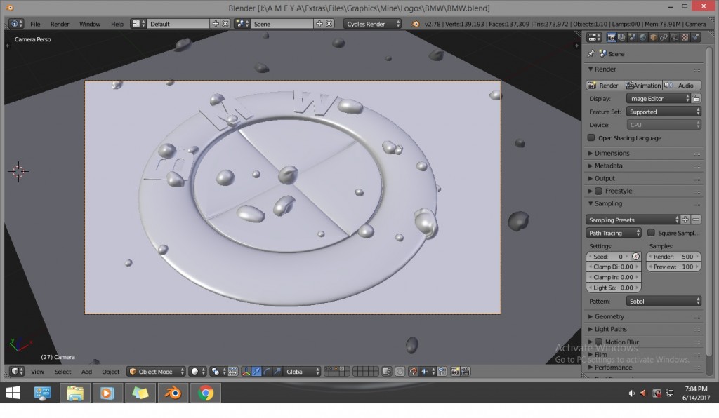This screenshot has width=719, height=418.
Task: Open the Cycles Render engine dropdown
Action: (x=373, y=24)
